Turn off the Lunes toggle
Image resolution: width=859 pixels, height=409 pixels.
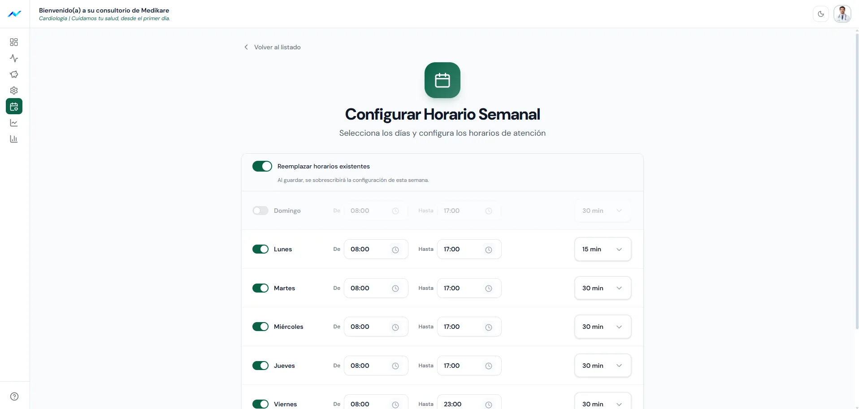[260, 249]
